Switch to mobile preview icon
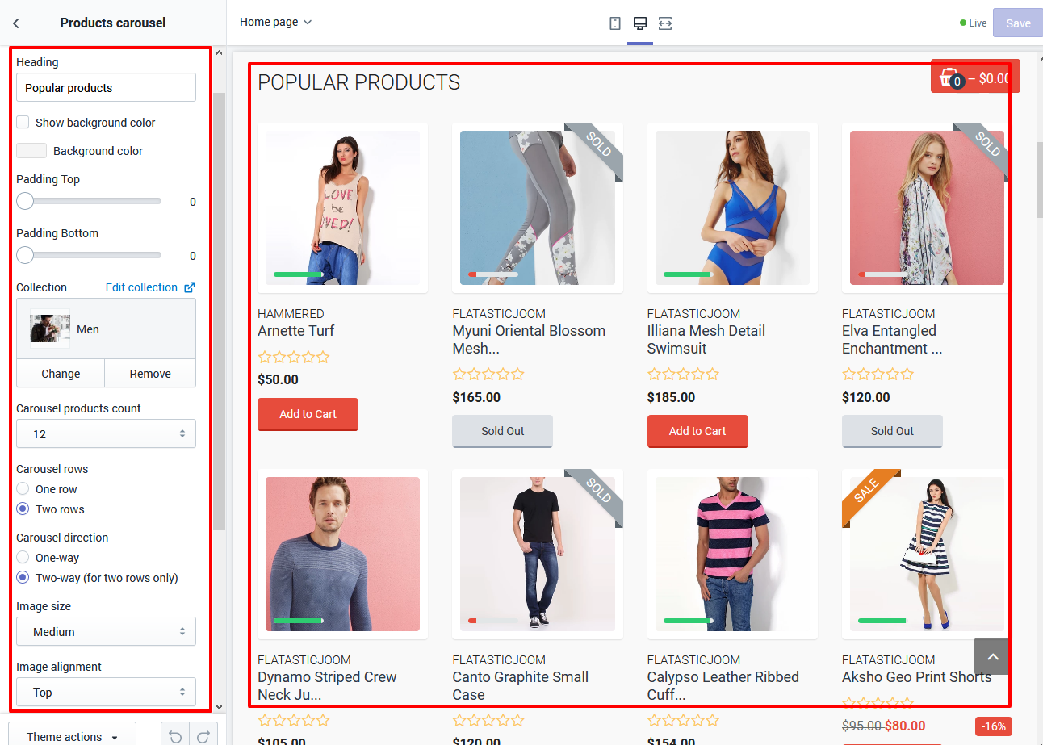1043x745 pixels. point(615,23)
